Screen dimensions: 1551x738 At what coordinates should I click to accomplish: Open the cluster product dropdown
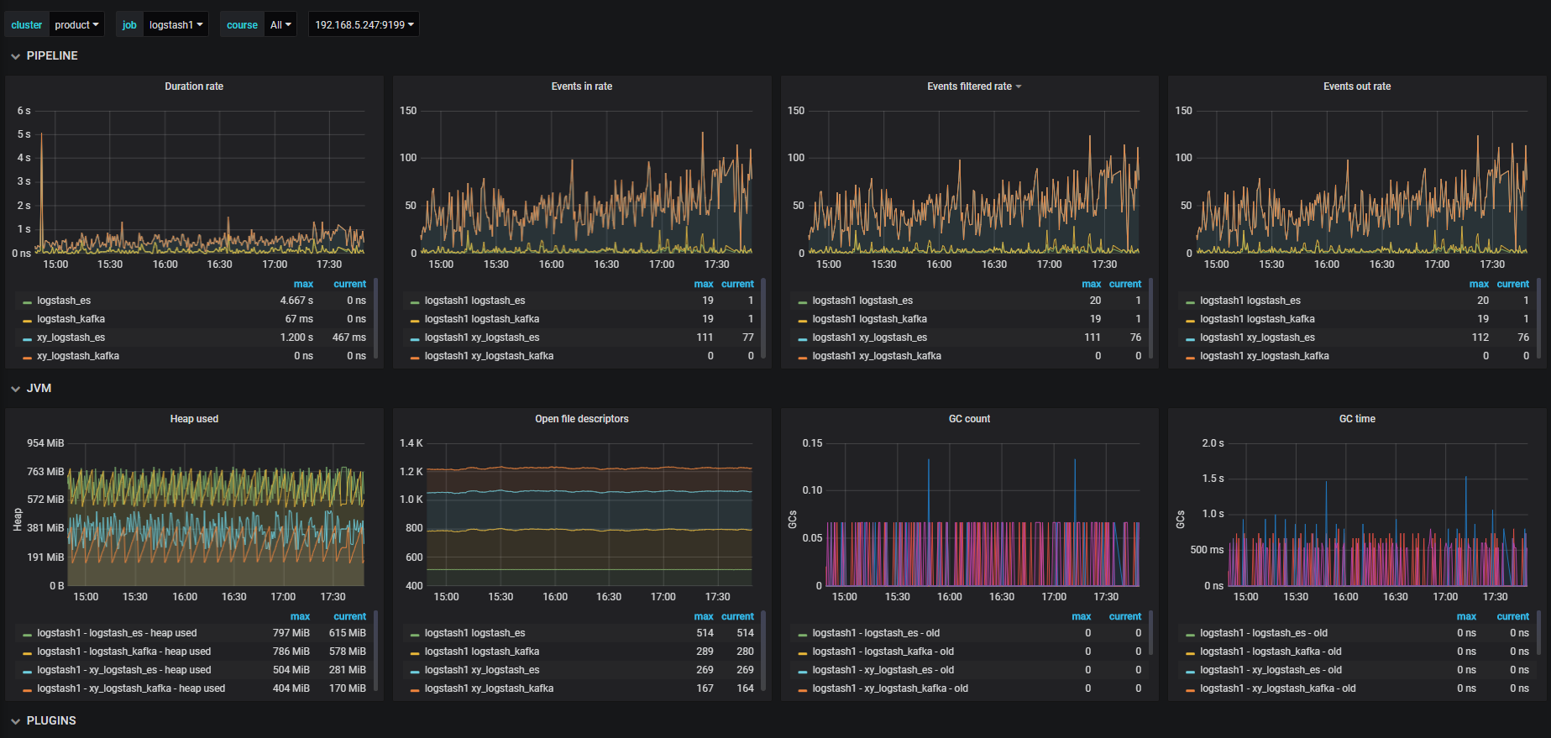click(x=76, y=24)
